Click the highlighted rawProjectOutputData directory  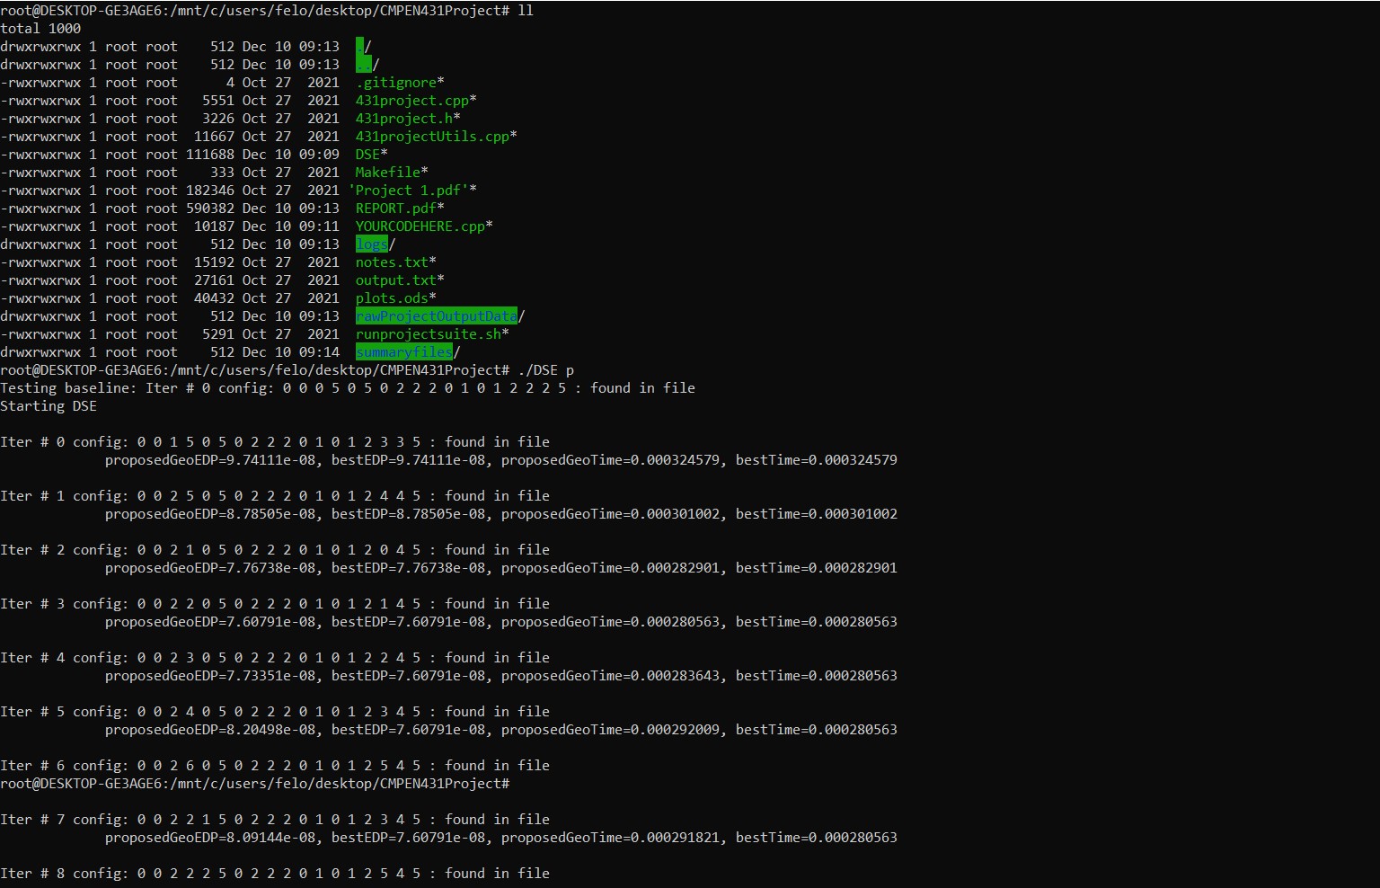(x=436, y=316)
